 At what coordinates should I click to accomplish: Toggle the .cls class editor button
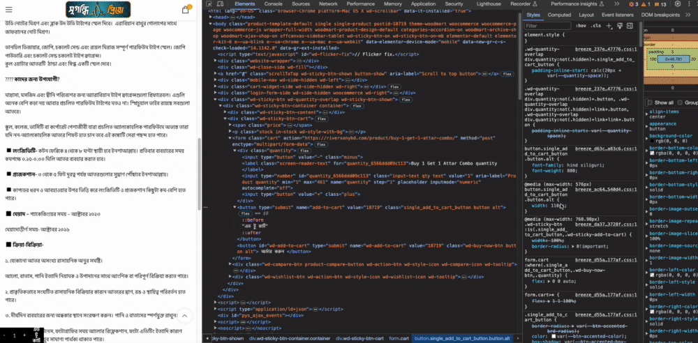595,26
